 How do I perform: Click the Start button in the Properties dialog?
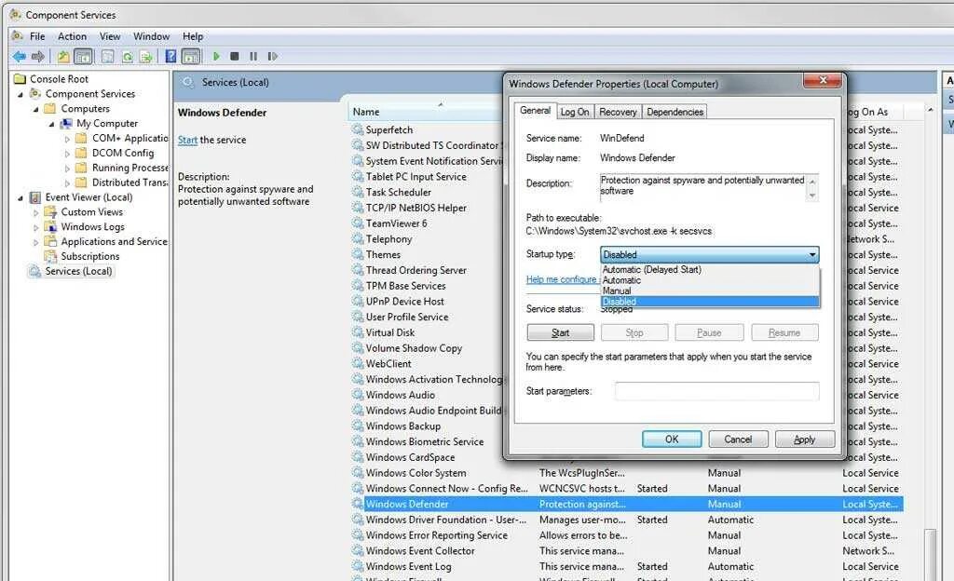560,332
